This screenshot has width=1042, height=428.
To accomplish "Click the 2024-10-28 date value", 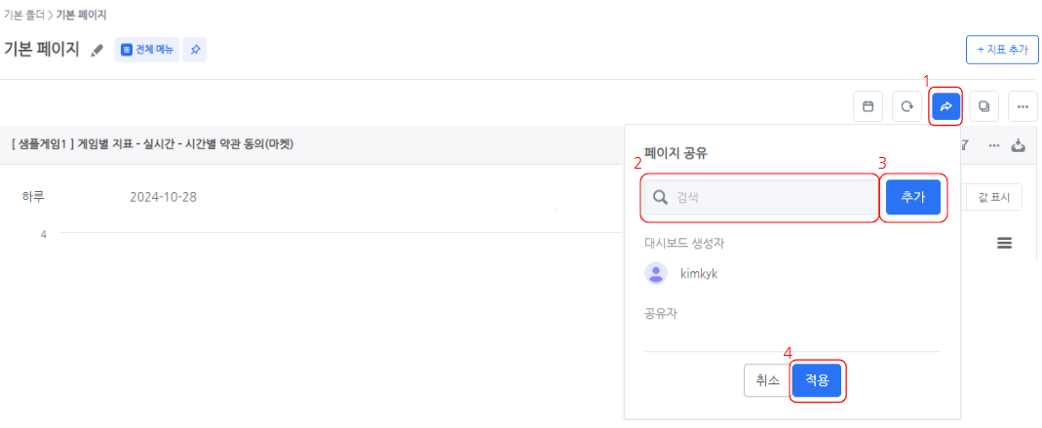I will (163, 197).
